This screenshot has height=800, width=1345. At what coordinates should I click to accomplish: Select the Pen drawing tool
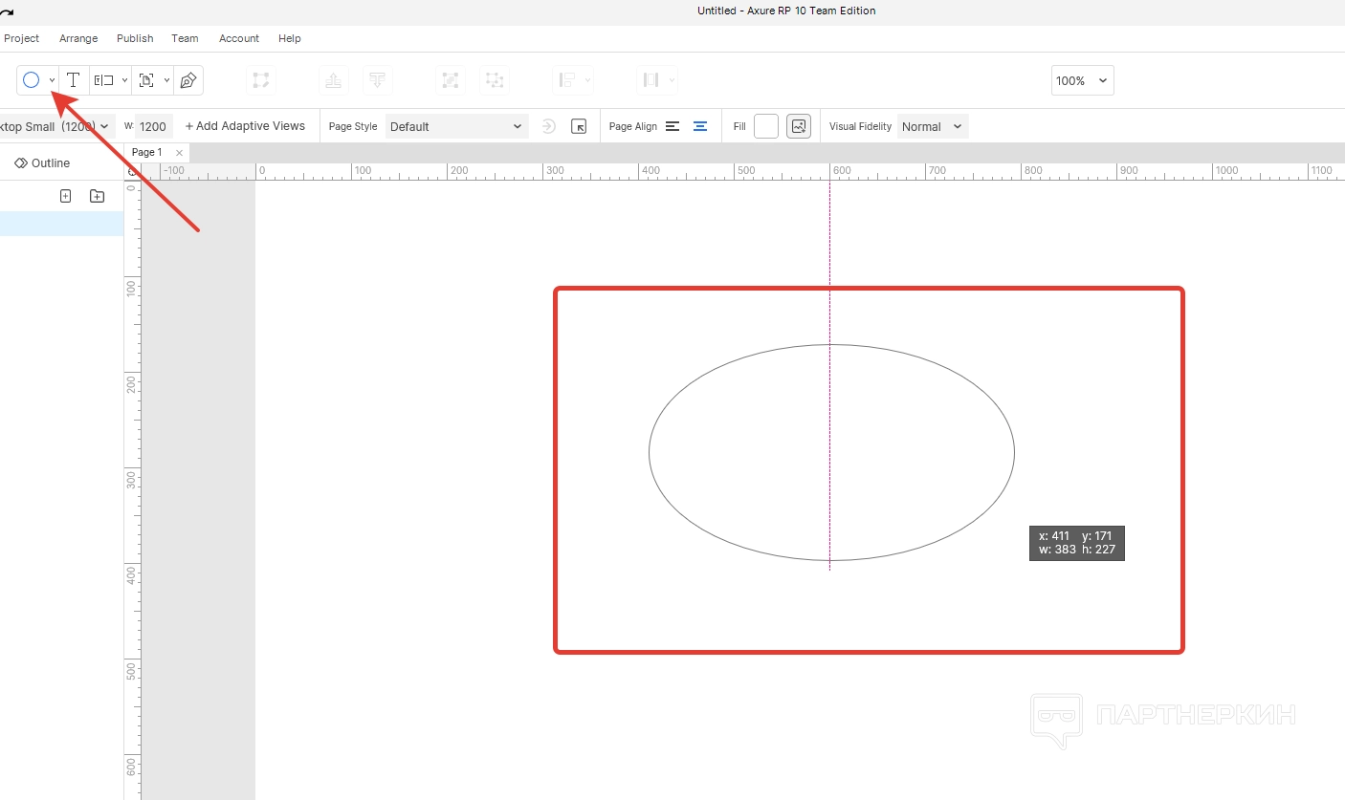[x=188, y=80]
